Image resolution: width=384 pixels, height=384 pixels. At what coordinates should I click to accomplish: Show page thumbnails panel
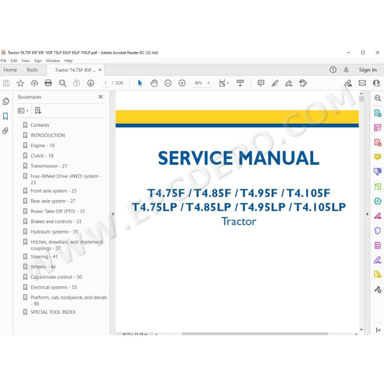click(x=6, y=101)
